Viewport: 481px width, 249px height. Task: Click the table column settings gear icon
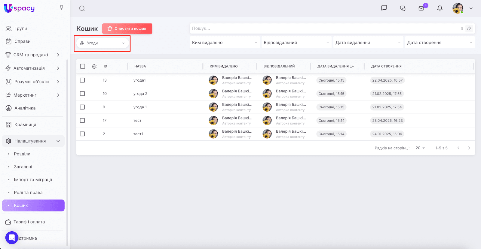[94, 66]
